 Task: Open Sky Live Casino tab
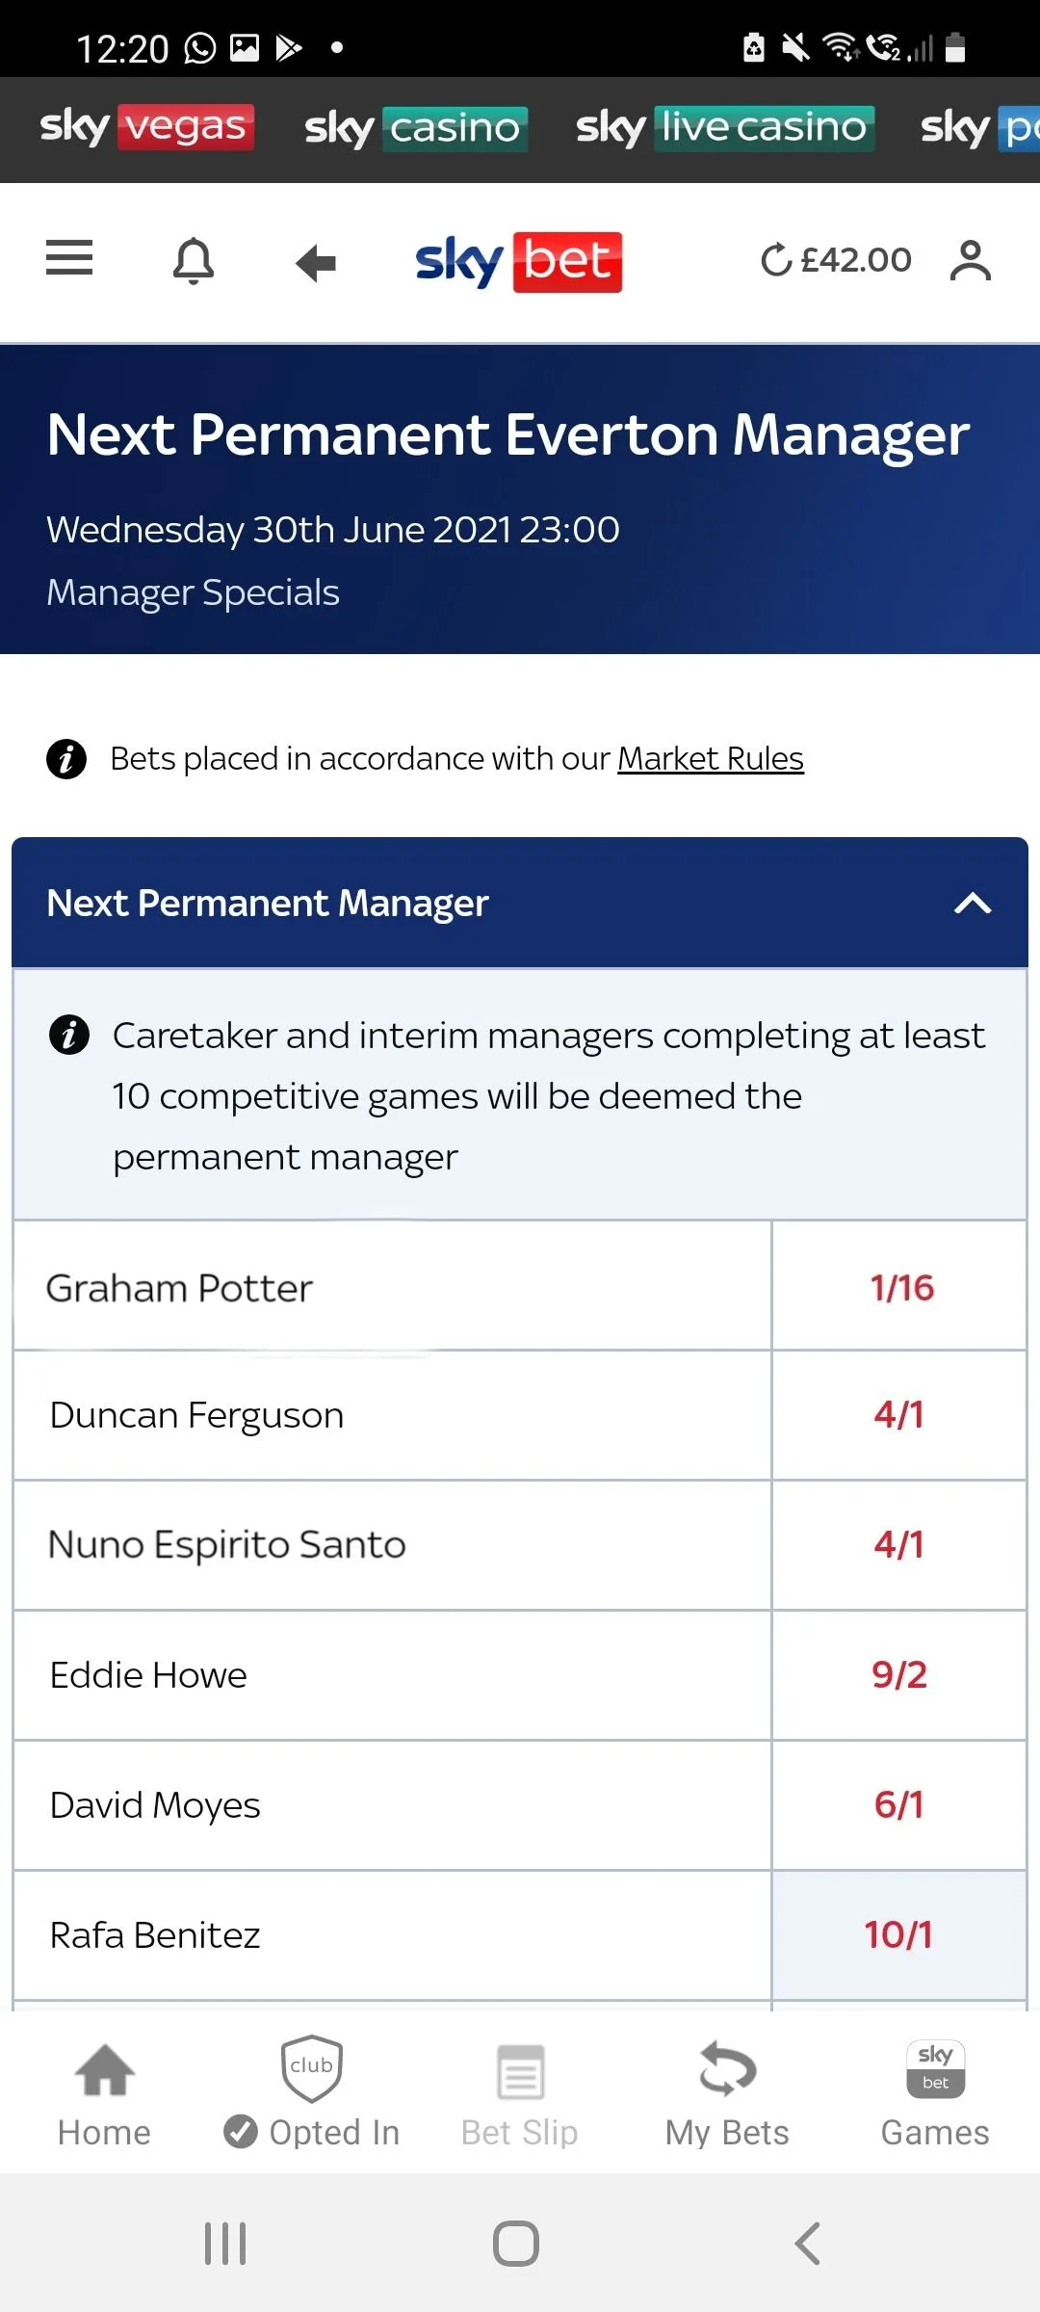click(x=724, y=128)
